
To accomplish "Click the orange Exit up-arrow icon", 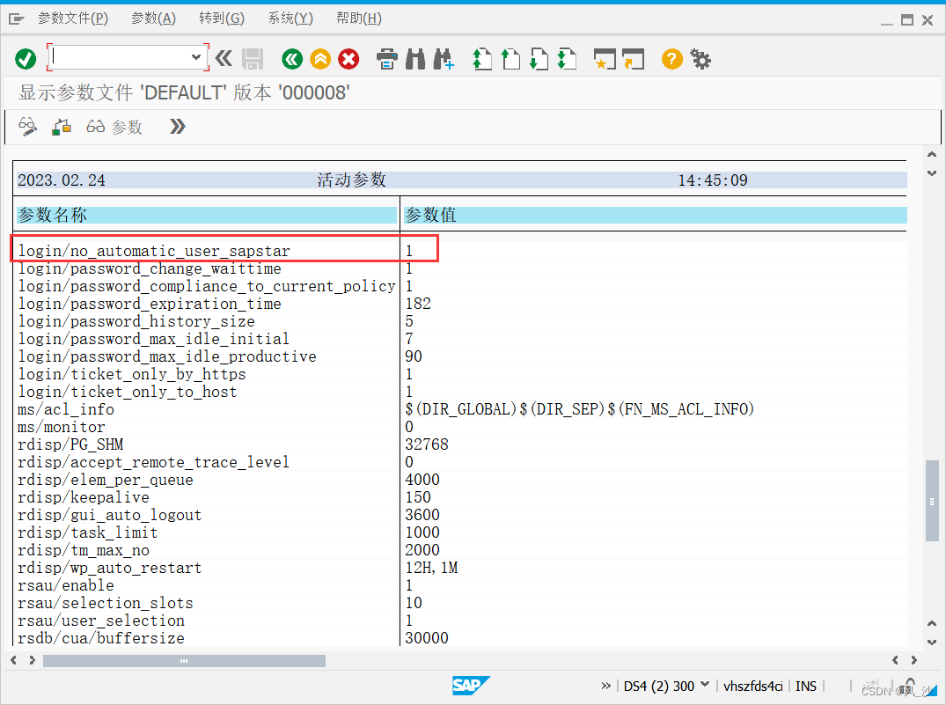I will [320, 59].
